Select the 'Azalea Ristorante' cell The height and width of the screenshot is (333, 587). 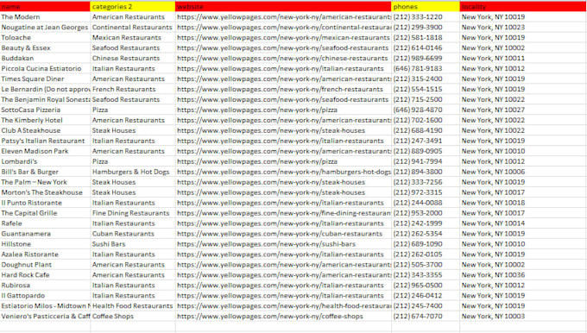click(x=45, y=254)
